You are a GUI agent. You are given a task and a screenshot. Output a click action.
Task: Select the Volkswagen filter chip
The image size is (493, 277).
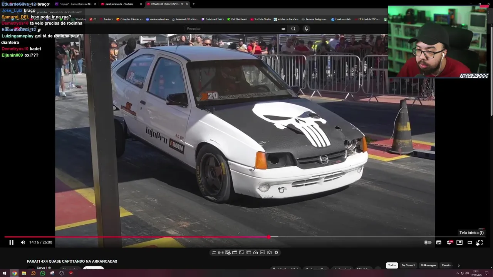pos(428,265)
